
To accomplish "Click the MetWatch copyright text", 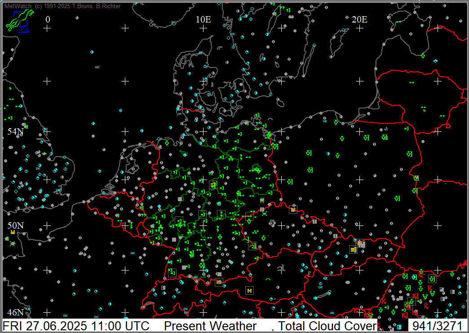I will pos(62,6).
